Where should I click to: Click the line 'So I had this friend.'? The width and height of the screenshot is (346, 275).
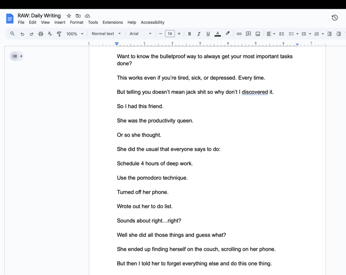tap(140, 106)
